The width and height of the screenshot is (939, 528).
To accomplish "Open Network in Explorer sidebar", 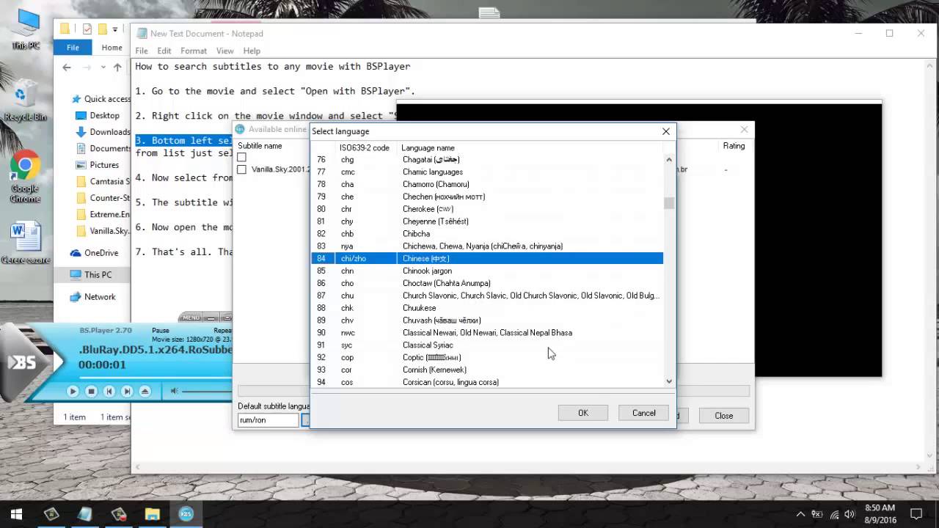I will (94, 297).
